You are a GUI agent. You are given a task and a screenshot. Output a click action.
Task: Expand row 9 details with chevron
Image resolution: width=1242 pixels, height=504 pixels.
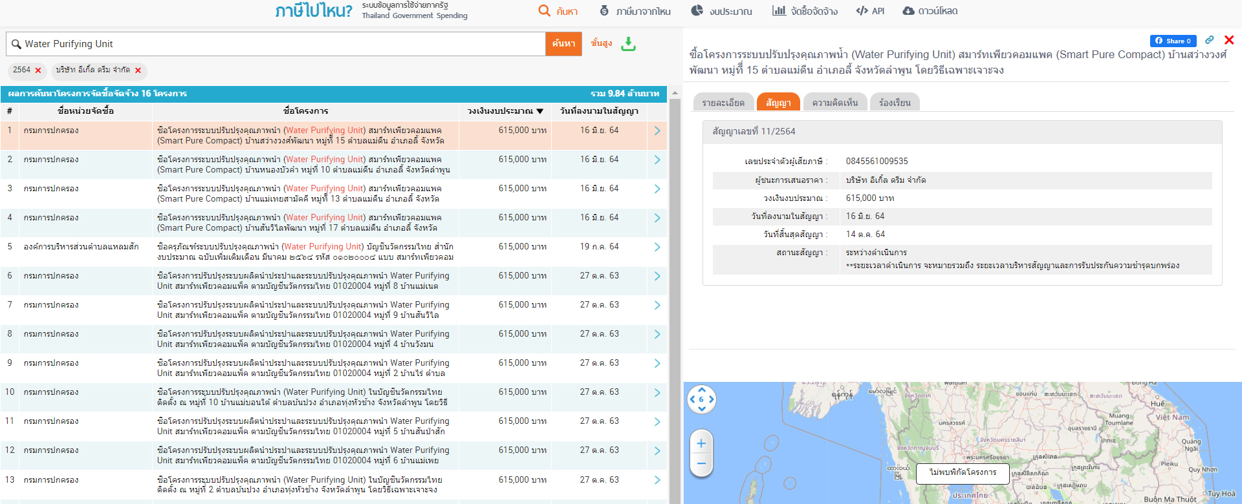pyautogui.click(x=657, y=363)
